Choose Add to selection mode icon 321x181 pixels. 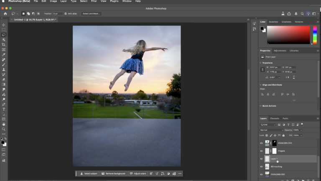click(x=28, y=14)
